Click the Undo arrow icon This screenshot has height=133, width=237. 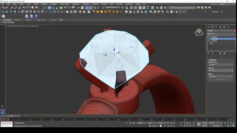click(3, 7)
